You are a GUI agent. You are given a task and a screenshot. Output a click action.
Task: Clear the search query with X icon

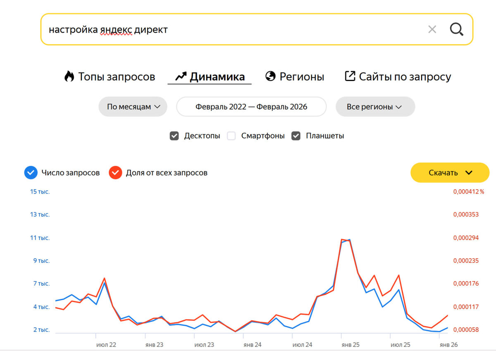(432, 29)
